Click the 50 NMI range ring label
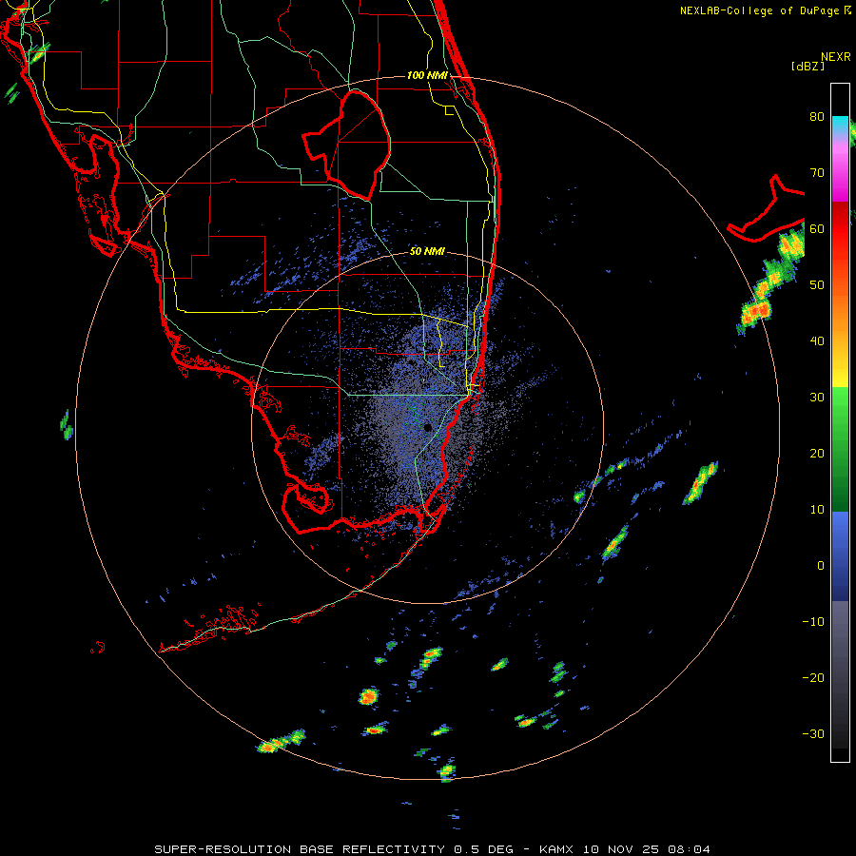 pos(427,252)
